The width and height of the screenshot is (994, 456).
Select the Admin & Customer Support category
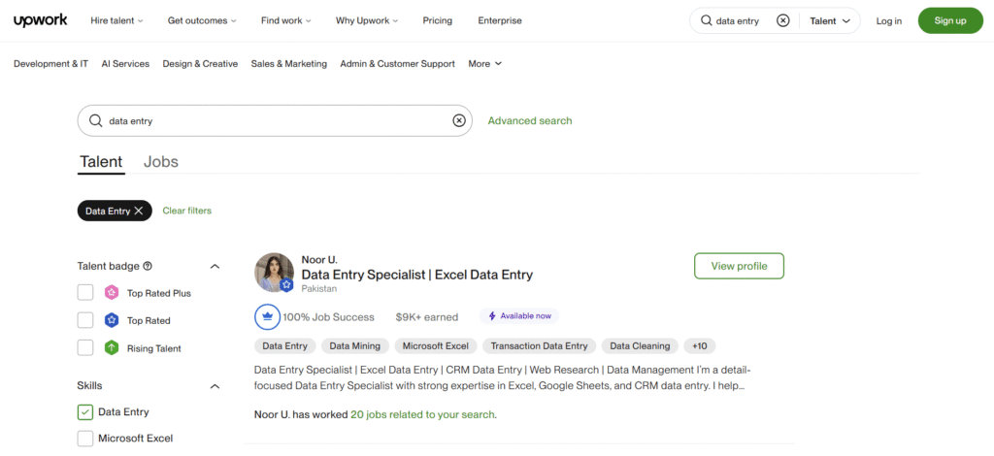[397, 63]
